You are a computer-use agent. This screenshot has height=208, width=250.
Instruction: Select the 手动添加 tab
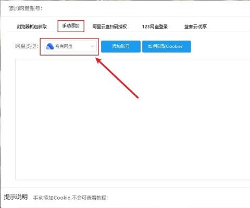71,26
